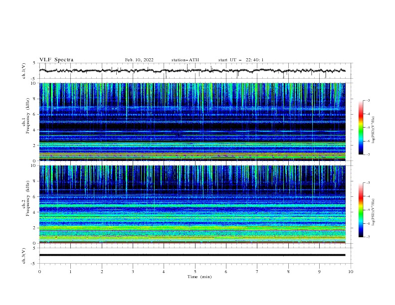Viewport: 395px width, 305px height.
Task: Click the ch.2 spectrogram panel
Action: coord(192,204)
